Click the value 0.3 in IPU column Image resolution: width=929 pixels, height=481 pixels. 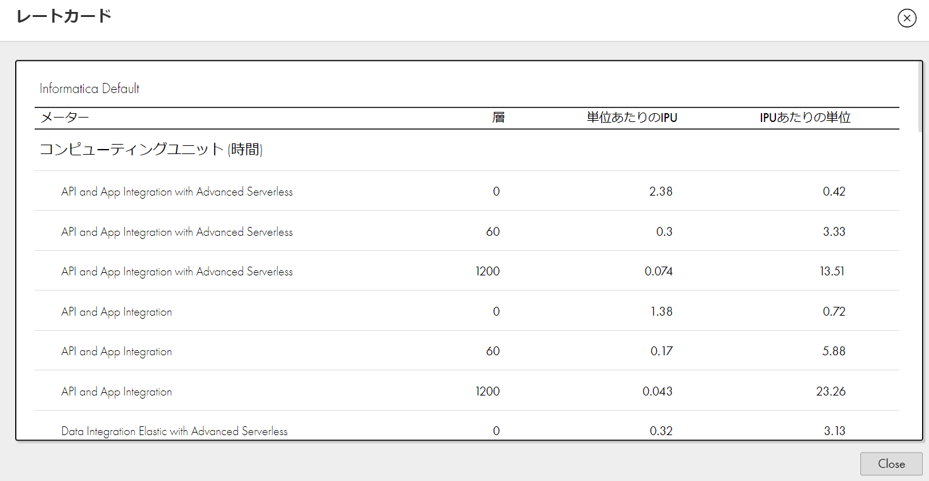[x=664, y=231]
